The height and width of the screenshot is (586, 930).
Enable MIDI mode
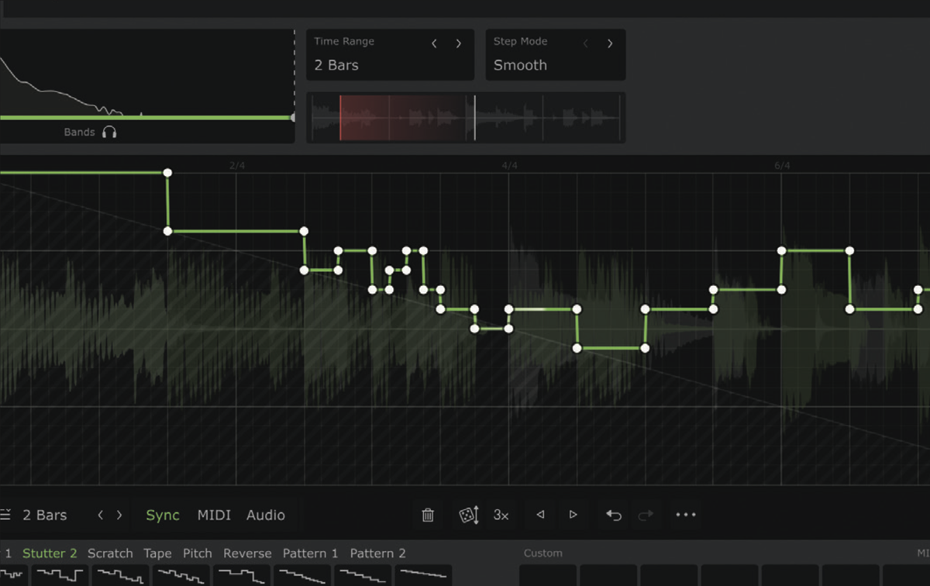214,514
